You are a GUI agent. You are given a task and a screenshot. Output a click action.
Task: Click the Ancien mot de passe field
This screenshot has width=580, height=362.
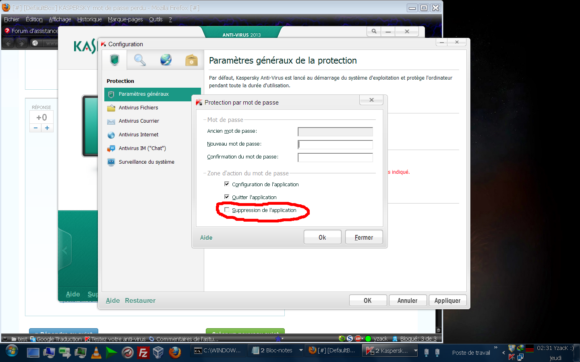335,132
